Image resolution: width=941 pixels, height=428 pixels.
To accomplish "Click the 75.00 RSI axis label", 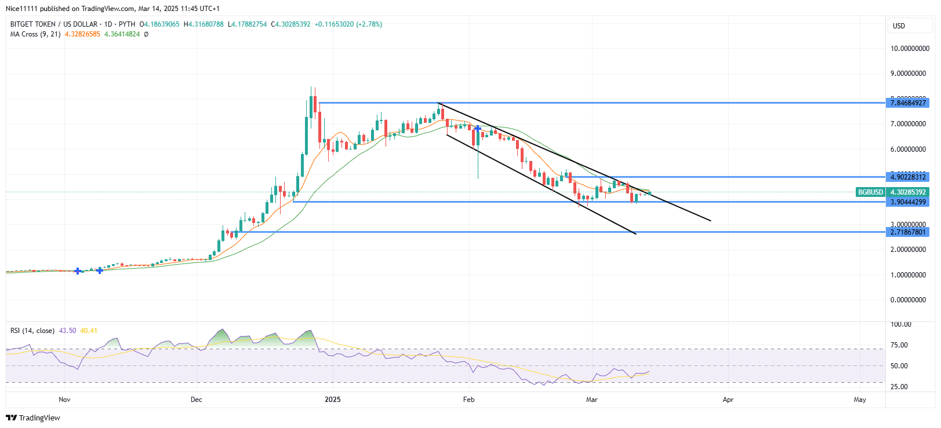I will point(899,345).
